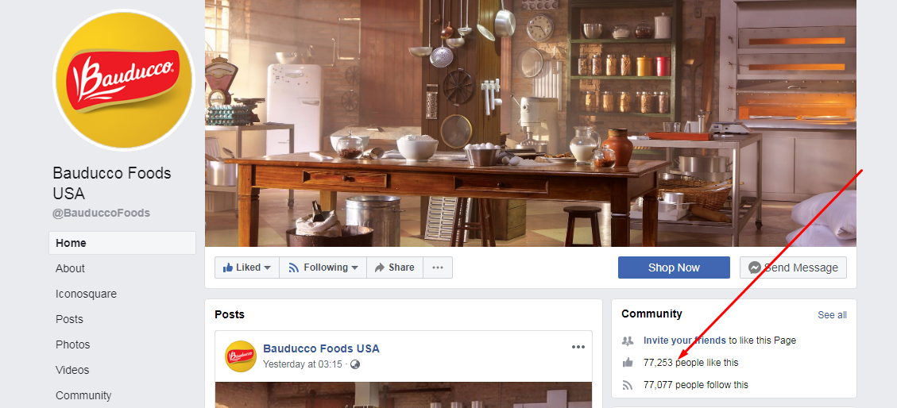The height and width of the screenshot is (408, 897).
Task: Click Invite your friends link
Action: (684, 340)
